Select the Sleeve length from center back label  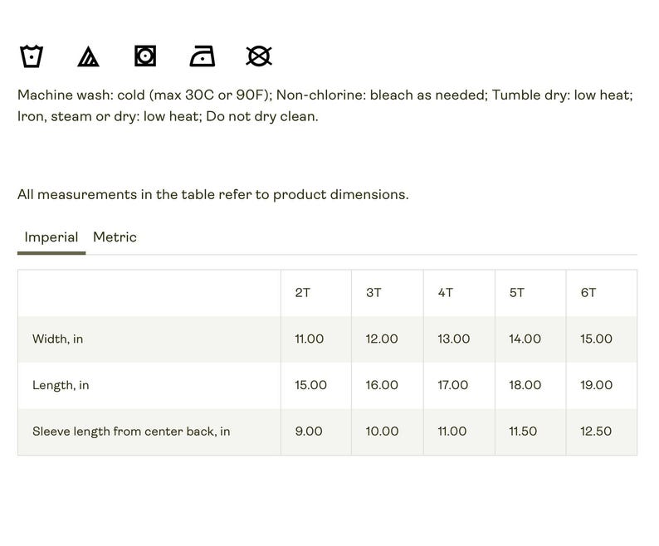tap(131, 431)
